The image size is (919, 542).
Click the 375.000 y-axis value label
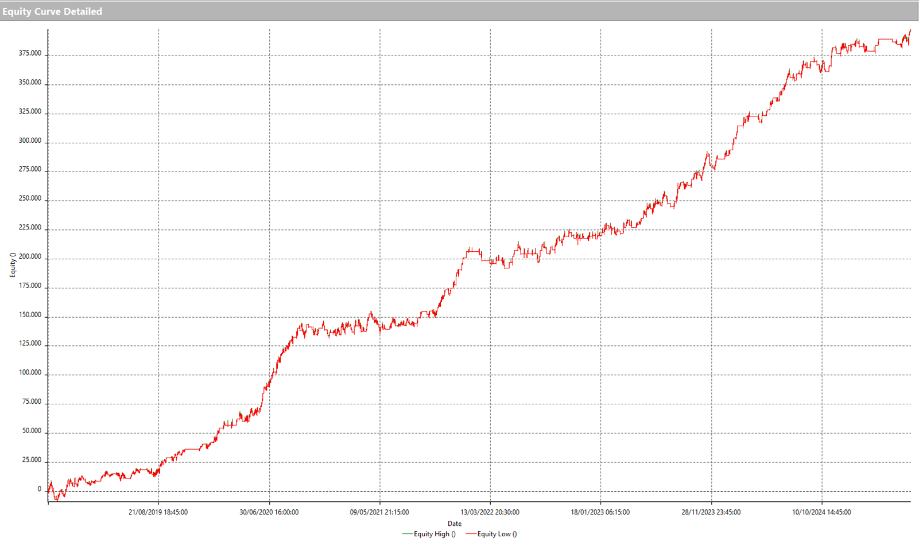[x=30, y=53]
